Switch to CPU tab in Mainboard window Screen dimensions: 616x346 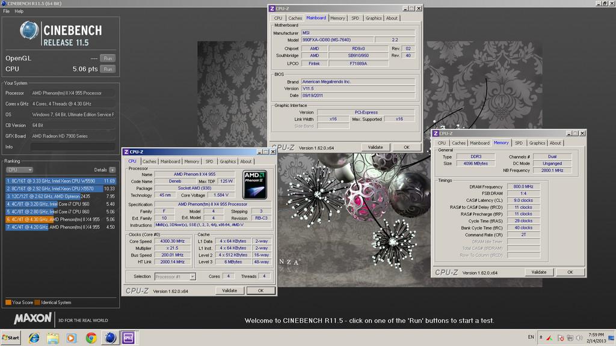(278, 18)
